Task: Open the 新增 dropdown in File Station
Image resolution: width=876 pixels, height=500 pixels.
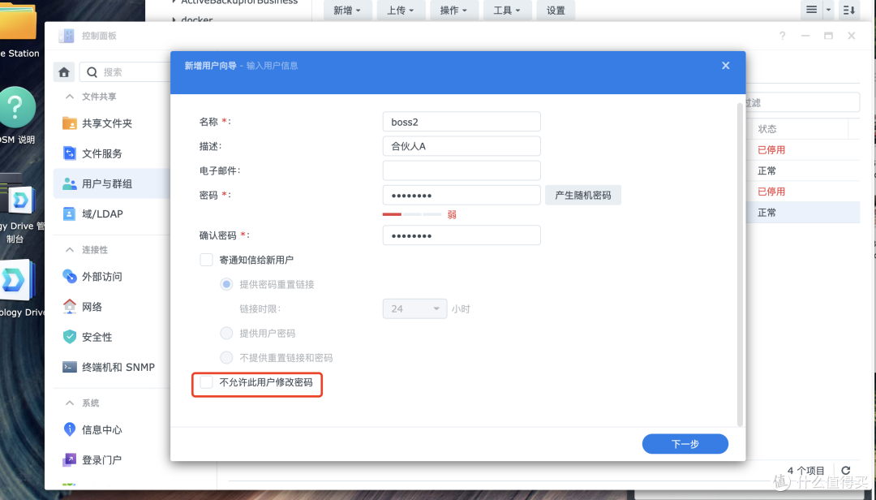Action: [x=346, y=10]
